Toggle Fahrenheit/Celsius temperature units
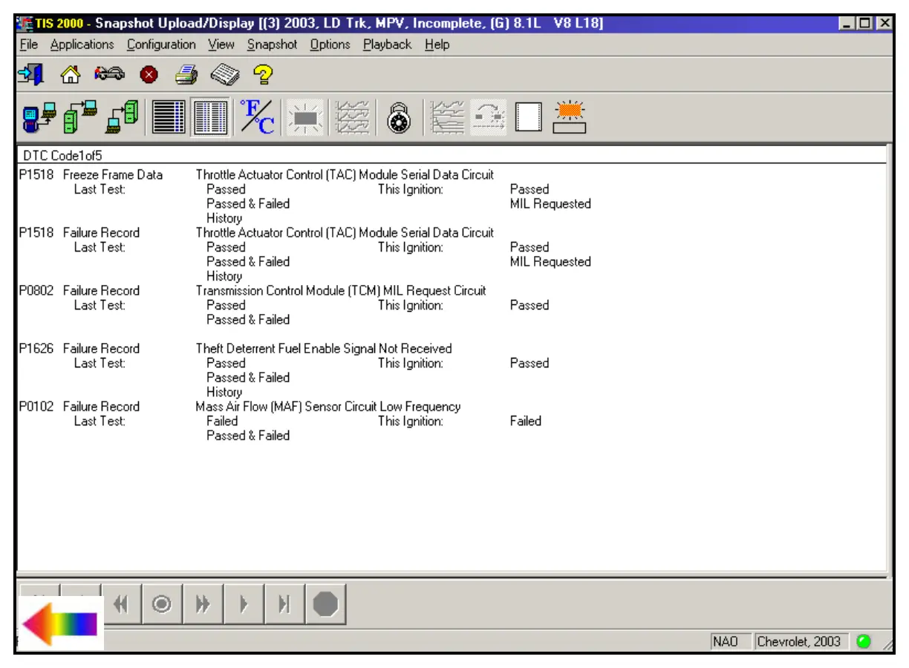The height and width of the screenshot is (668, 909). pos(258,117)
